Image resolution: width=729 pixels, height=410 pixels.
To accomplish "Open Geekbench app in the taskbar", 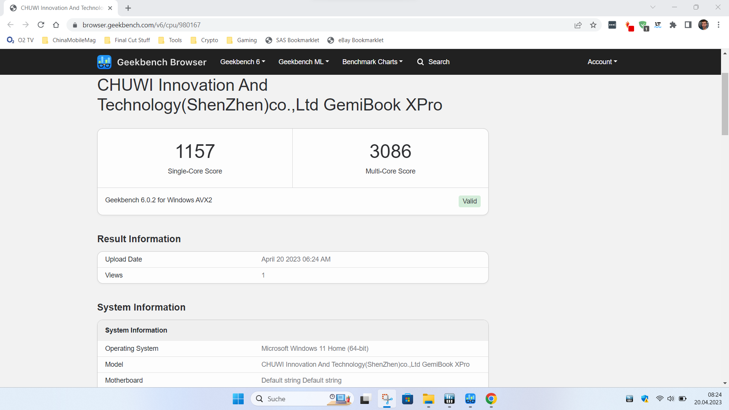I will pyautogui.click(x=470, y=399).
